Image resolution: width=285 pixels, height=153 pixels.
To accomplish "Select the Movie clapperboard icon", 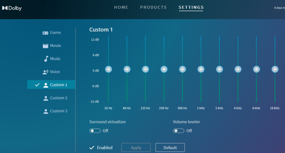I will coord(45,46).
